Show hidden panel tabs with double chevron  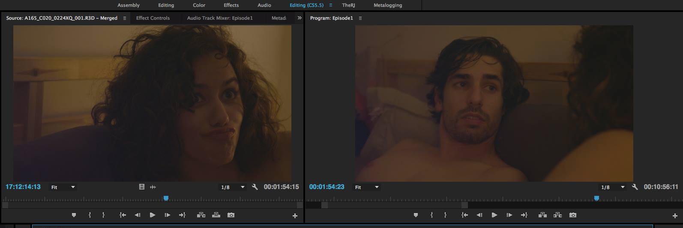pos(300,18)
